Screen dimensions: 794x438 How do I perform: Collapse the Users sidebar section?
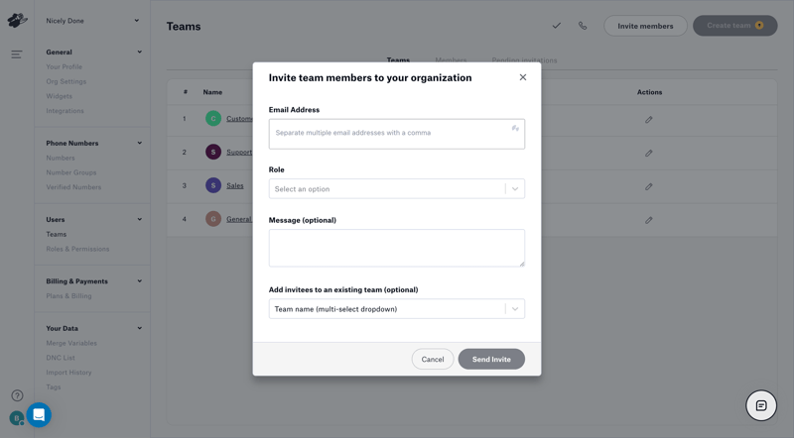[139, 220]
